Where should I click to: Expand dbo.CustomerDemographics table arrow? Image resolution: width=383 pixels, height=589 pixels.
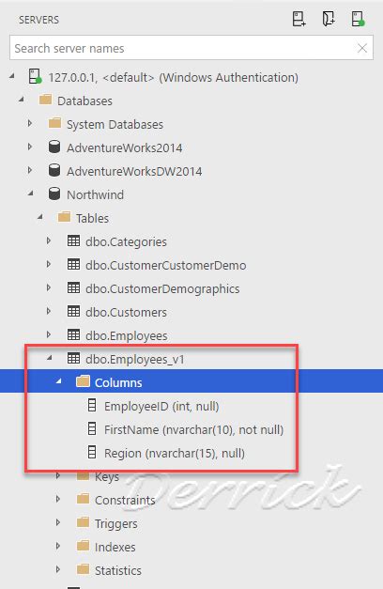pyautogui.click(x=49, y=287)
